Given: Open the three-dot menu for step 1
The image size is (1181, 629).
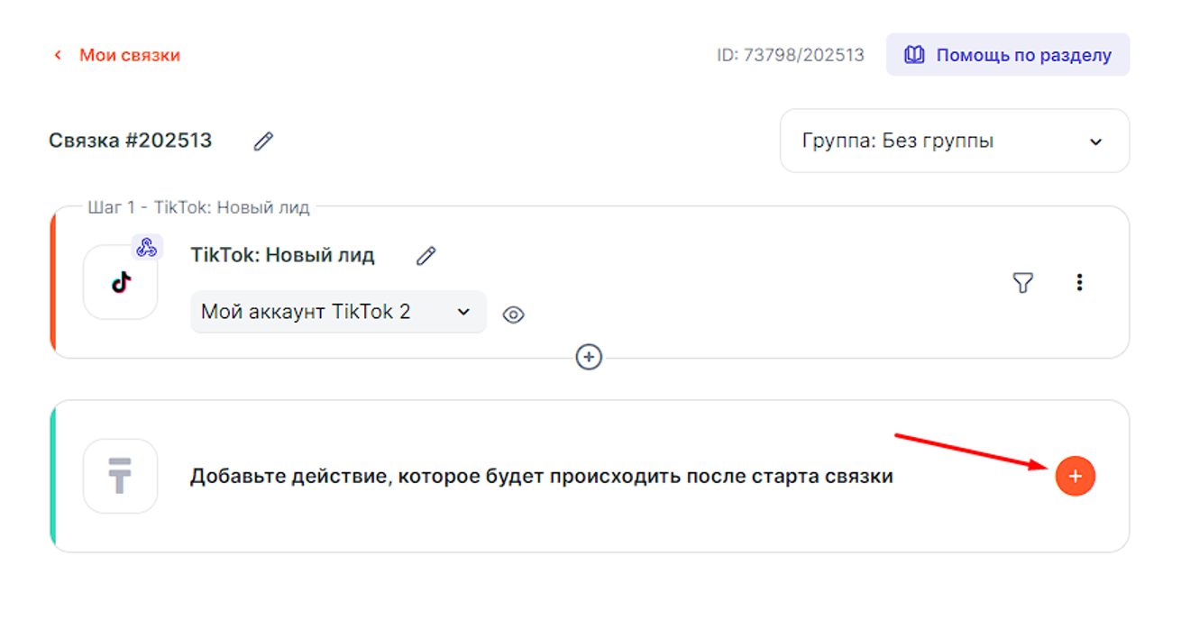Looking at the screenshot, I should (x=1079, y=283).
